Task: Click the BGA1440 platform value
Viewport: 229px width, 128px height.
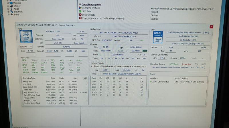Action: 66,47
